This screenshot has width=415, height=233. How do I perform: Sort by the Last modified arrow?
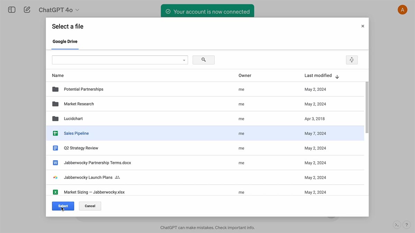tap(337, 76)
